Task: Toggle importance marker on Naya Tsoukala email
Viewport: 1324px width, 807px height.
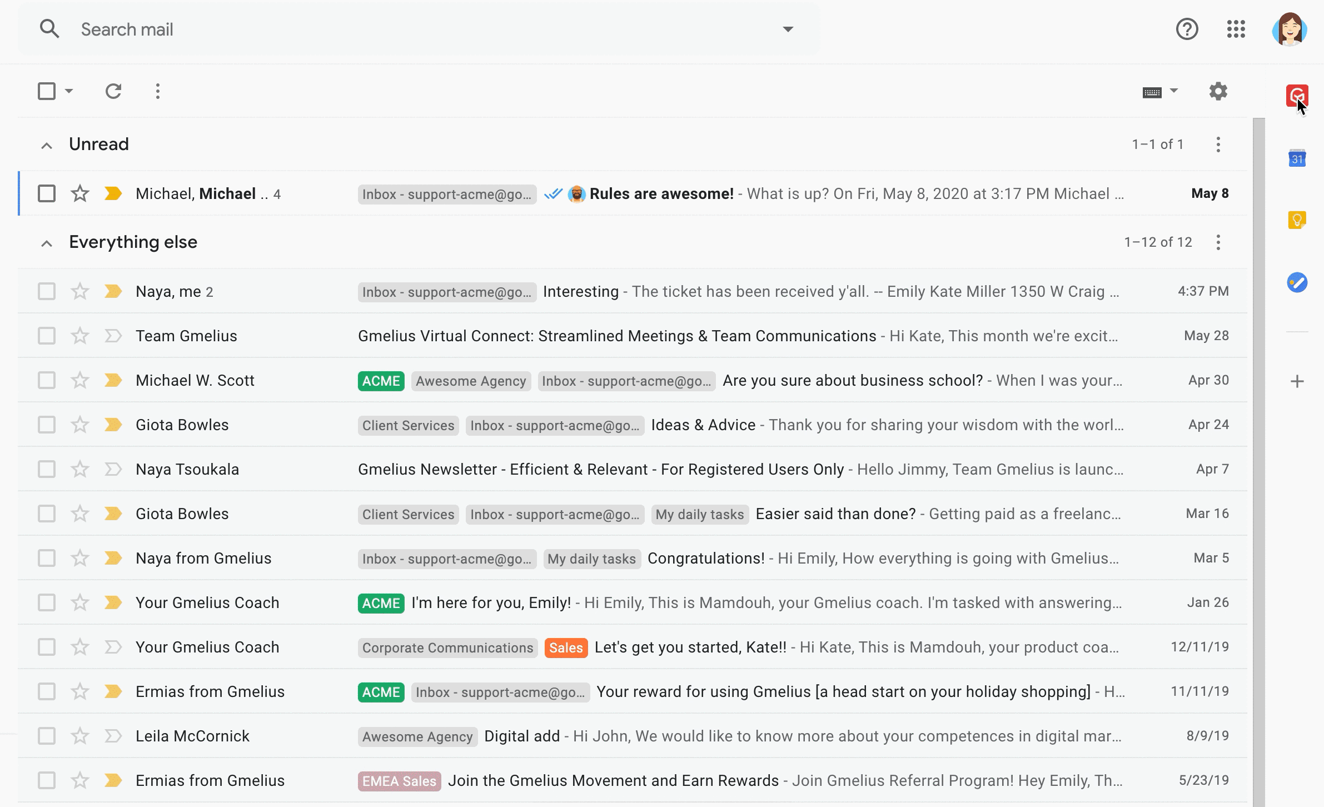Action: point(113,469)
